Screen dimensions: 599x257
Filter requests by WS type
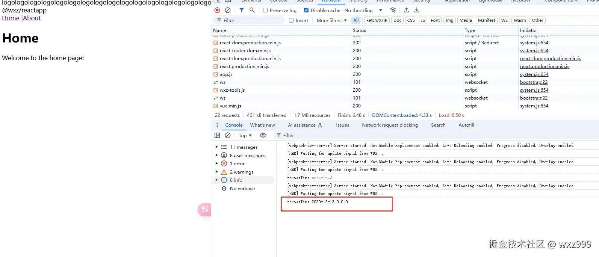504,20
